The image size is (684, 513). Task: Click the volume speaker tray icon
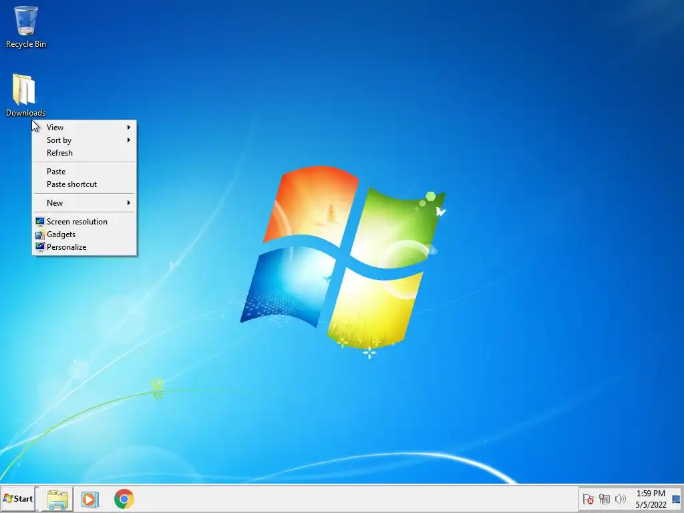tap(620, 498)
